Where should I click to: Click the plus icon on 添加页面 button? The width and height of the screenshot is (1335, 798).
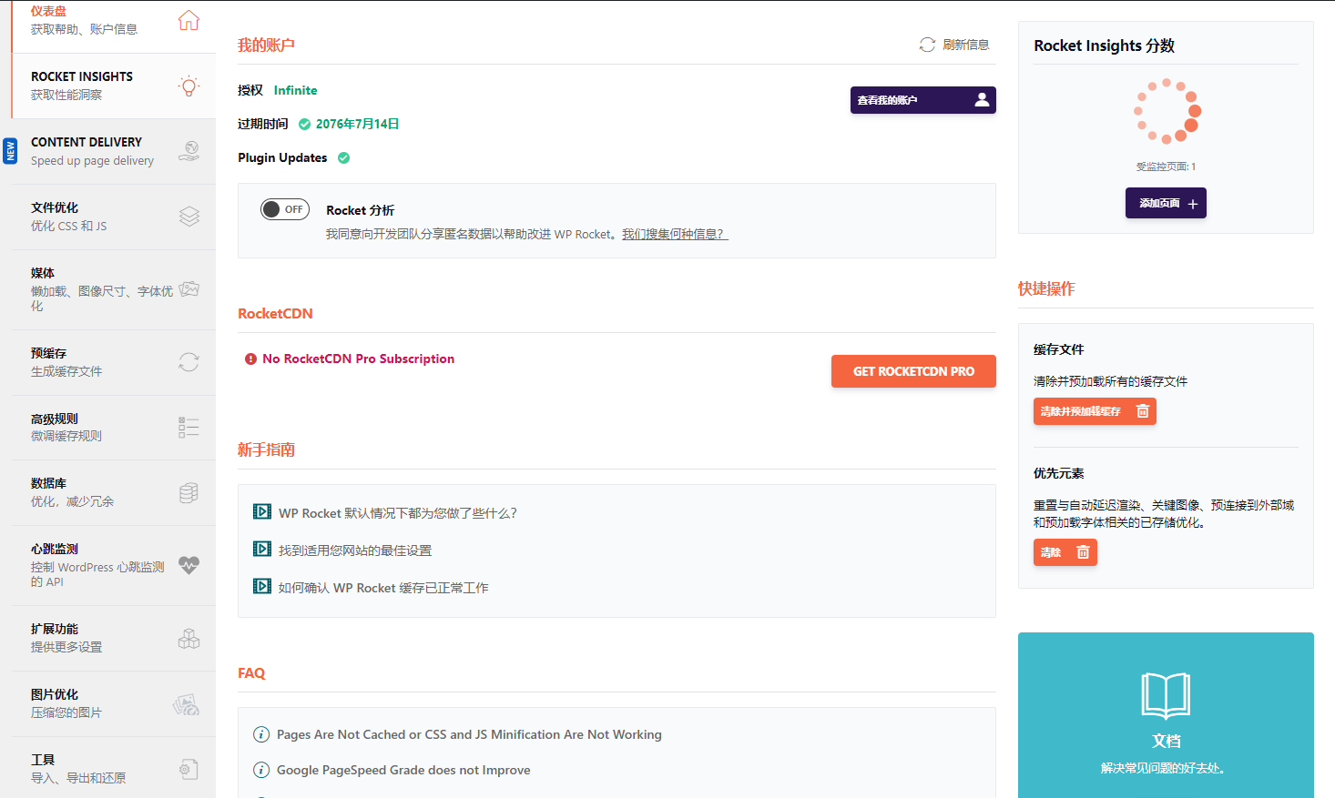(1193, 204)
